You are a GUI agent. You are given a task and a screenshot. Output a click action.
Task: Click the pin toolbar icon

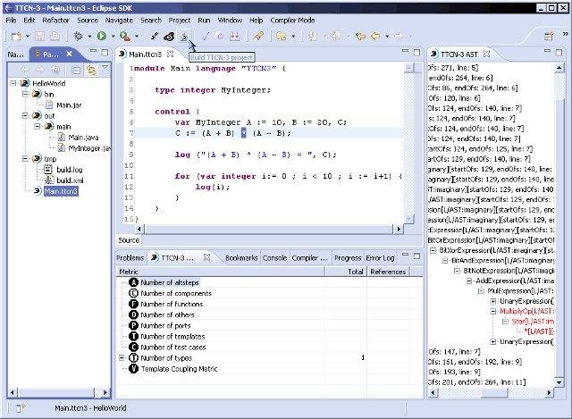258,36
